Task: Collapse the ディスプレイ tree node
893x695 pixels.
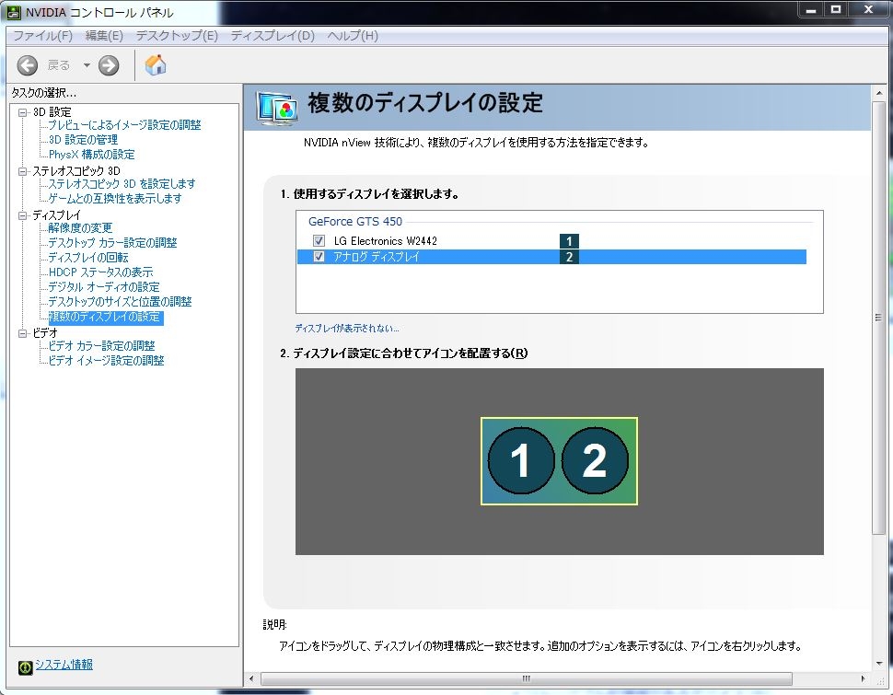Action: (23, 215)
